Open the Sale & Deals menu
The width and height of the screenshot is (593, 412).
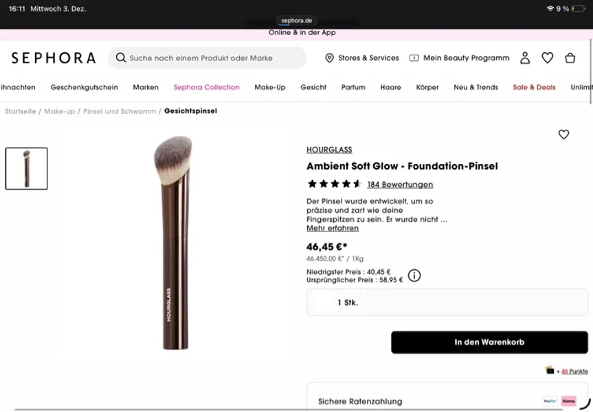click(534, 87)
